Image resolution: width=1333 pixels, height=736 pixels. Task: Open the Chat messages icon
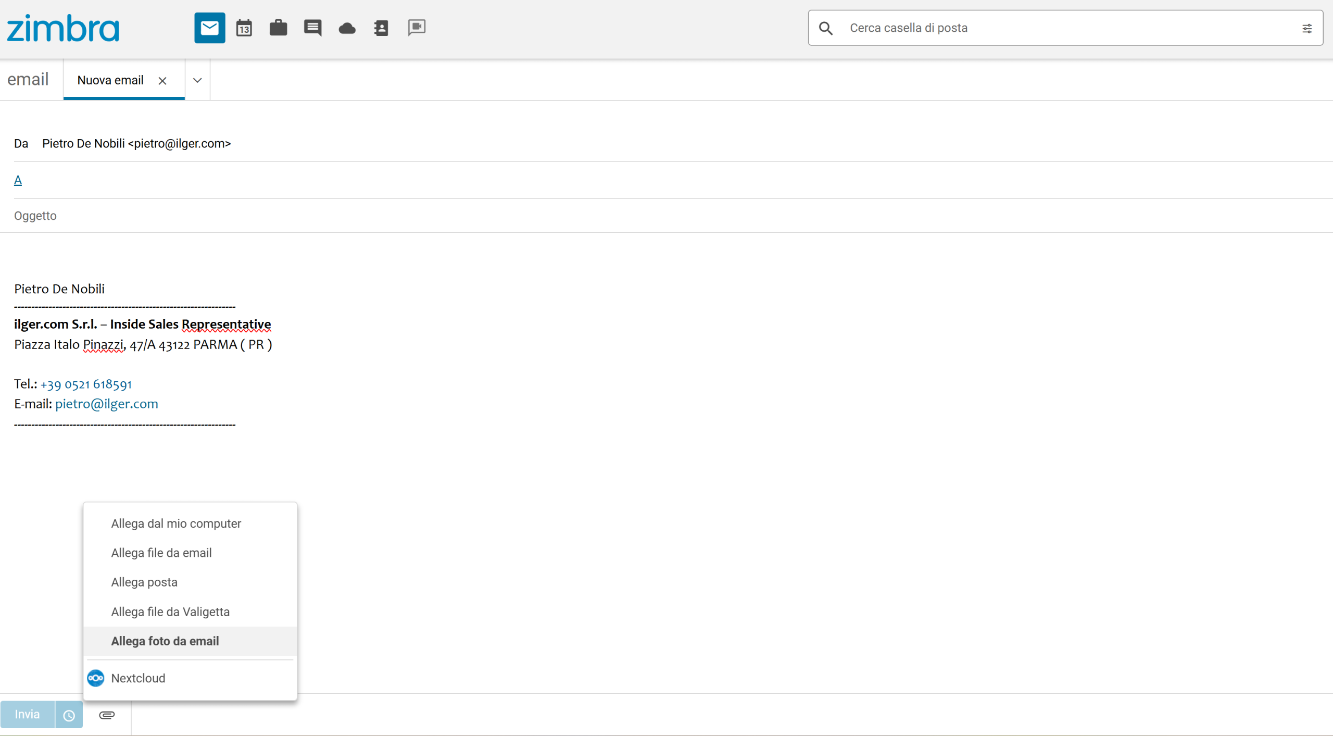pyautogui.click(x=312, y=28)
